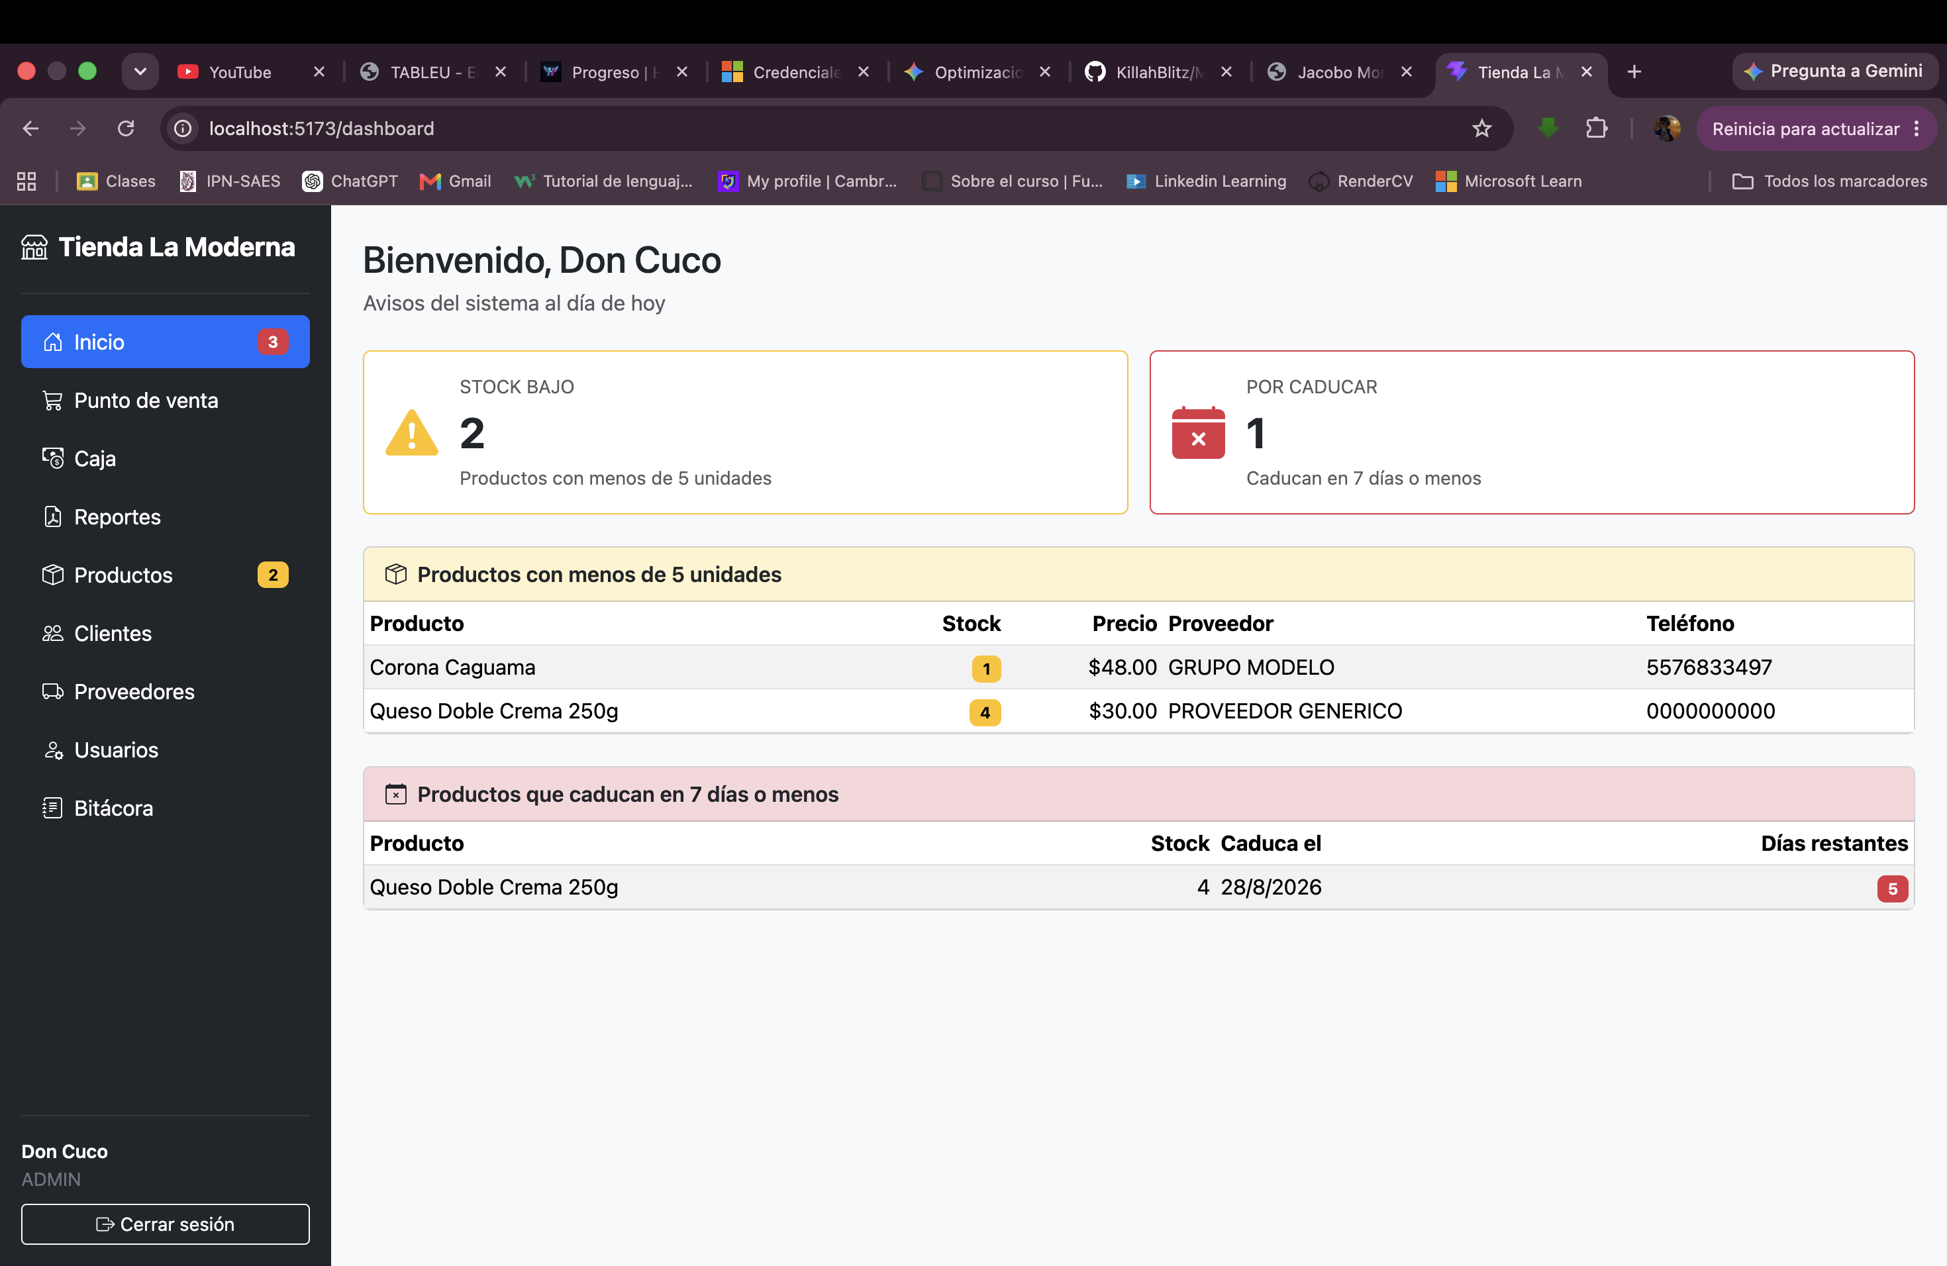This screenshot has height=1266, width=1947.
Task: Open the ChatGPT bookmark
Action: [350, 181]
